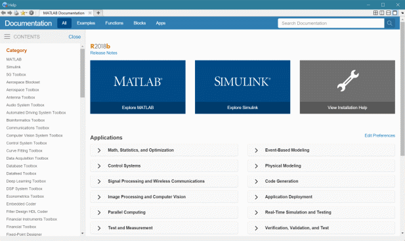405x241 pixels.
Task: Open Aerospace Toolbox category
Action: [22, 89]
